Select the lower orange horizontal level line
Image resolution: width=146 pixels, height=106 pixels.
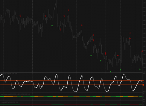[x=71, y=85]
